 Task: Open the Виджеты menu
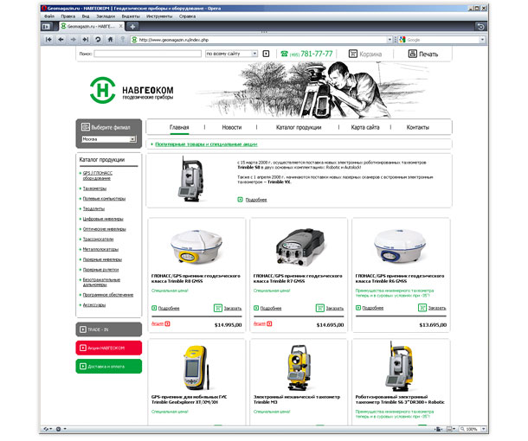coord(131,16)
